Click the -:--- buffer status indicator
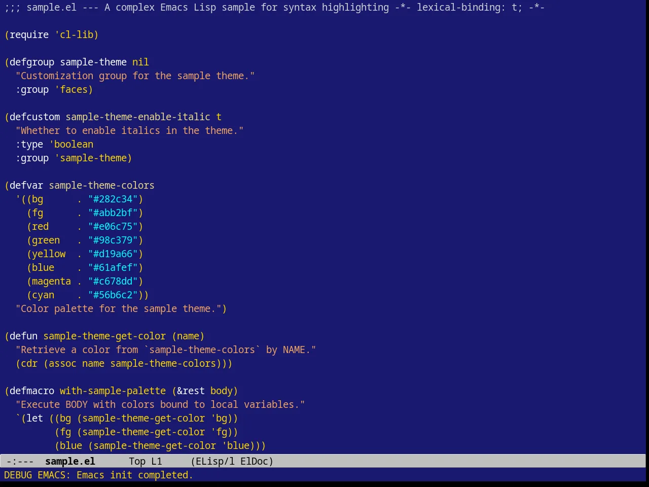This screenshot has height=487, width=649. click(x=20, y=461)
